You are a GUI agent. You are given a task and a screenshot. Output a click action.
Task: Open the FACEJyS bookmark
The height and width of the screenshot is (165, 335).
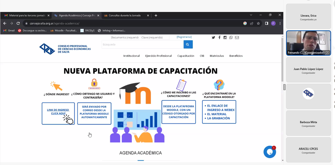point(87,30)
